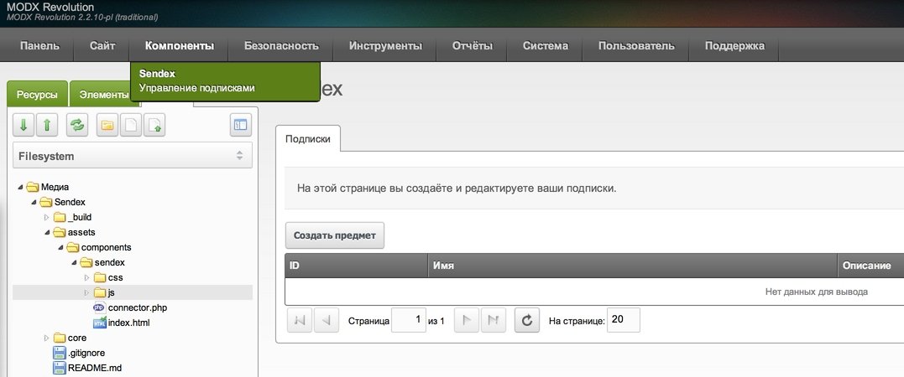
Task: Expand the _build folder
Action: click(x=47, y=217)
